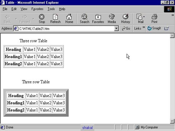Click the Internet Explorer title bar icon
This screenshot has height=131, width=175.
pos(3,3)
